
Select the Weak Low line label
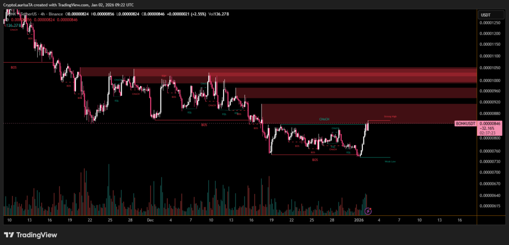click(x=390, y=162)
